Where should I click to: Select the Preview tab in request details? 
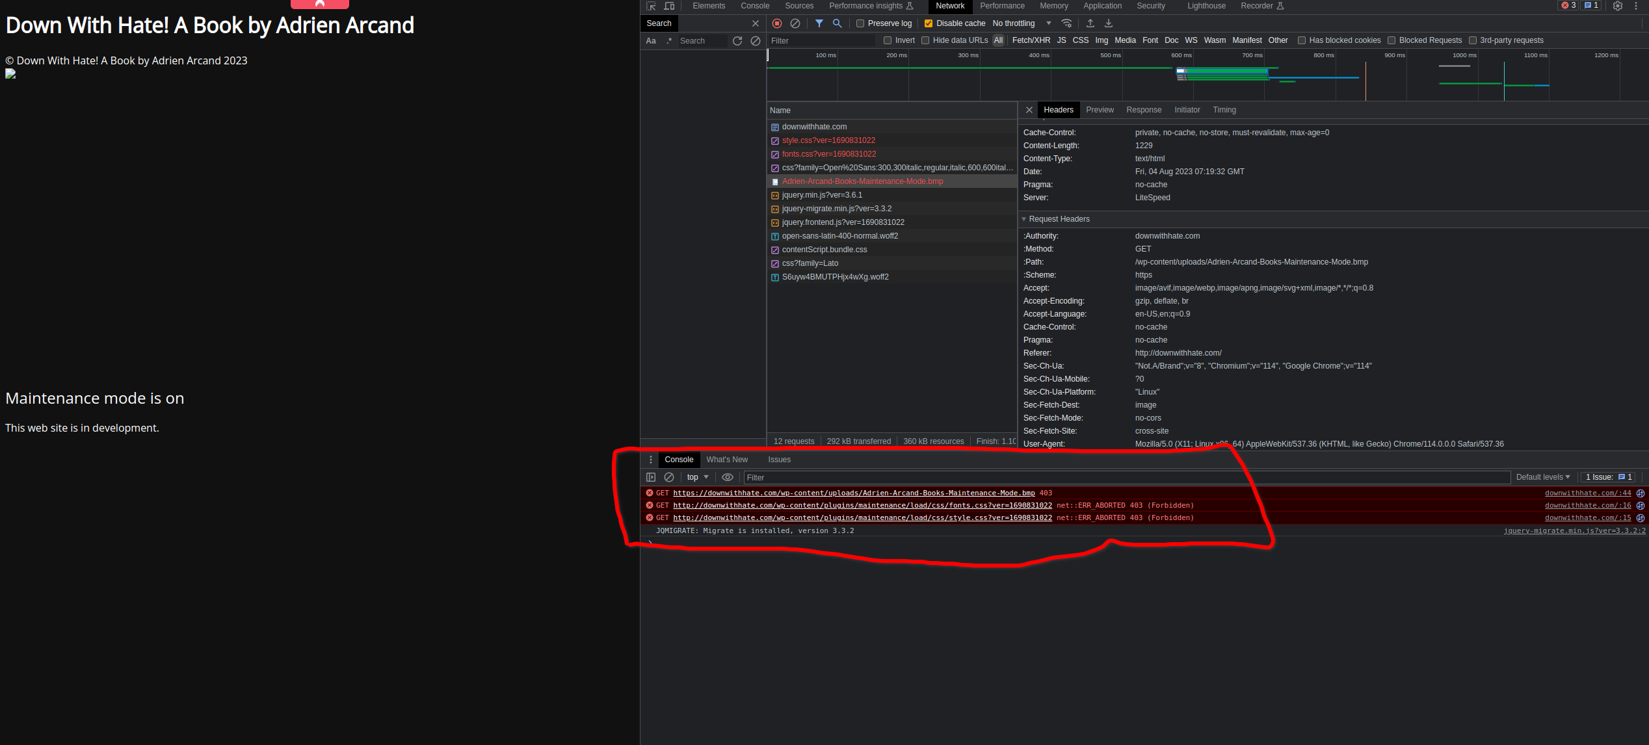pyautogui.click(x=1100, y=110)
